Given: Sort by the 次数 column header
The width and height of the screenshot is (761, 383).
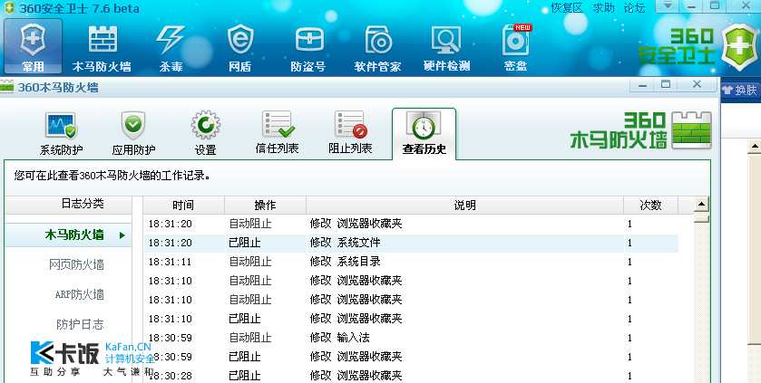Looking at the screenshot, I should point(650,206).
